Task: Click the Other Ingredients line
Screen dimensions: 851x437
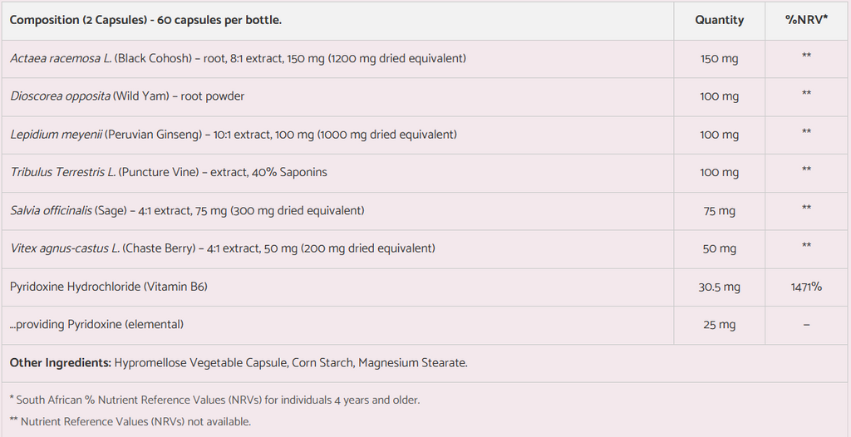Action: [239, 363]
